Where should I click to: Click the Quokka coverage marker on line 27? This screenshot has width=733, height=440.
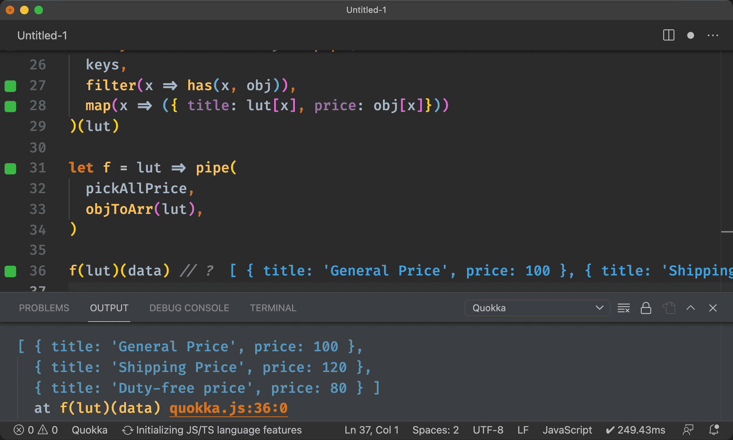click(10, 86)
